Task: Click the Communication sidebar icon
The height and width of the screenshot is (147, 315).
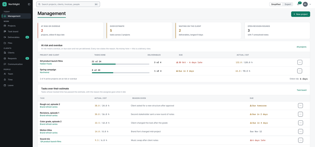Action: pos(5,64)
